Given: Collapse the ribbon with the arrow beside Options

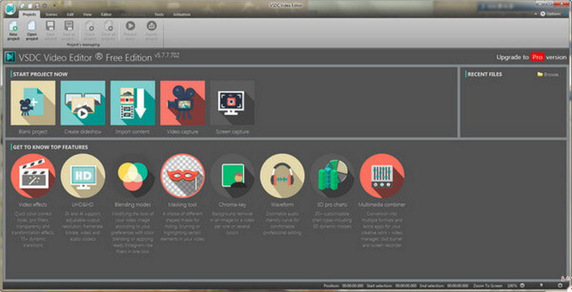Looking at the screenshot, I should (536, 14).
